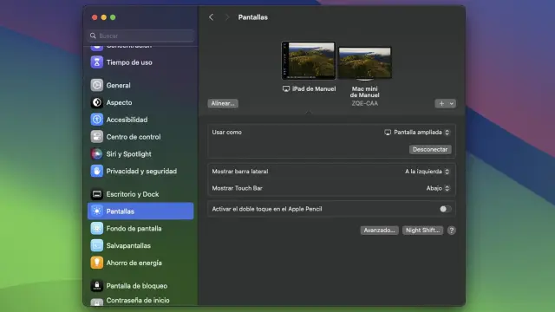The image size is (555, 312).
Task: Open the add display plus dropdown
Action: [445, 104]
